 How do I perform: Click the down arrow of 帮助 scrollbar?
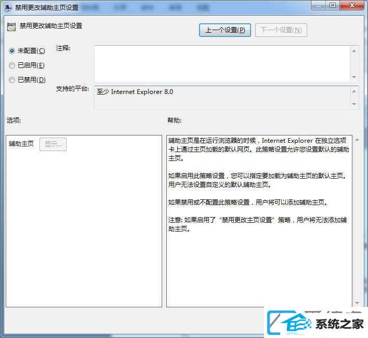coord(357,303)
